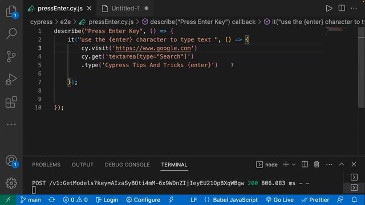Select cypress in the breadcrumb
The width and height of the screenshot is (365, 205).
(x=41, y=22)
